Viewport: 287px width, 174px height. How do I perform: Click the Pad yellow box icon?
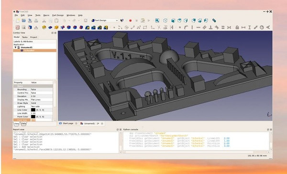[x=44, y=27]
